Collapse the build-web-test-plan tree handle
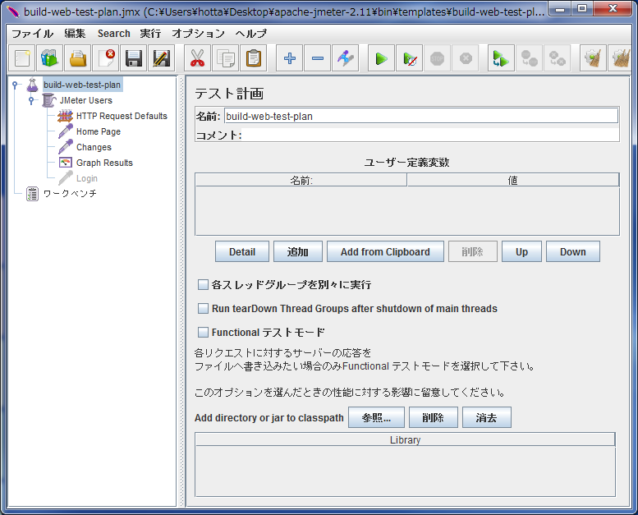This screenshot has width=638, height=515. point(15,85)
